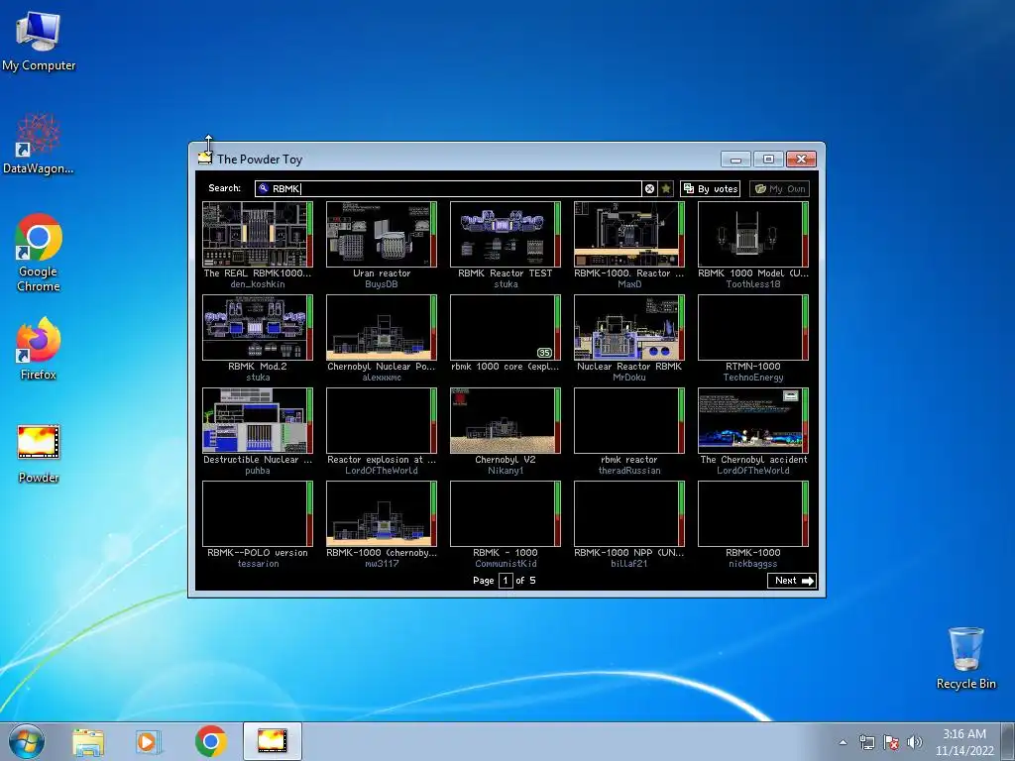Select the DataWagon desktop shortcut
The image size is (1015, 761).
tap(39, 144)
